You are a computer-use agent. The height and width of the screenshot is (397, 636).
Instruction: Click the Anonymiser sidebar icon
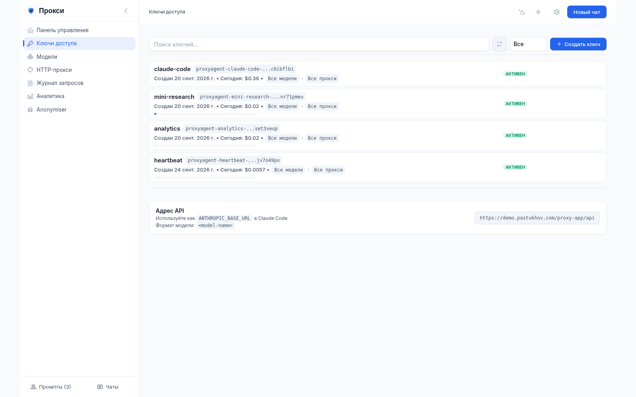click(x=30, y=110)
